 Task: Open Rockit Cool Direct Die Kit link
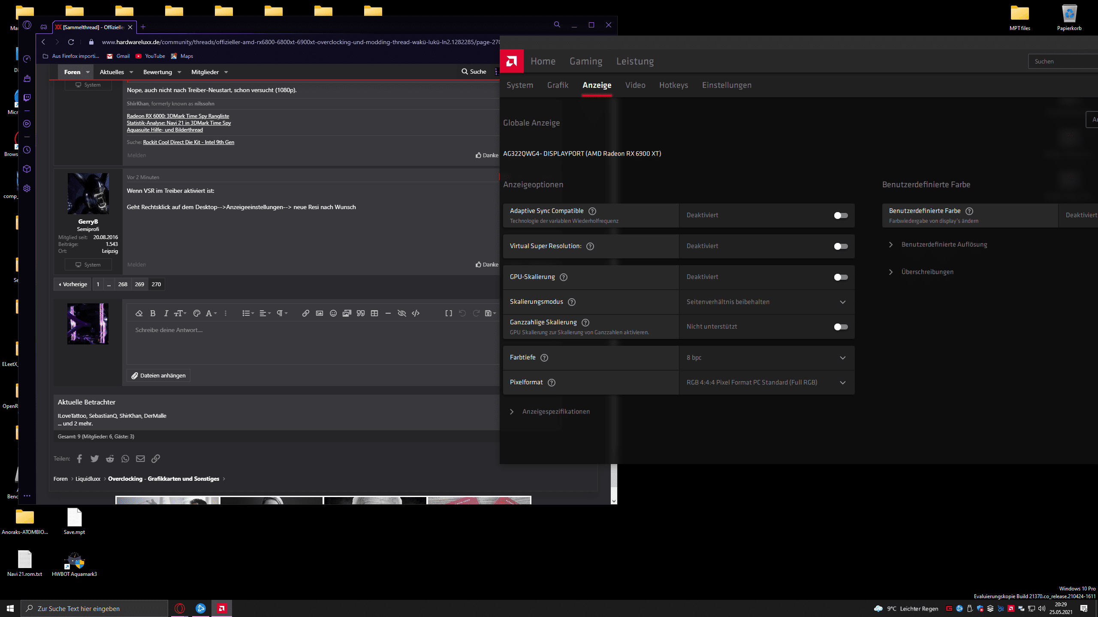click(189, 142)
